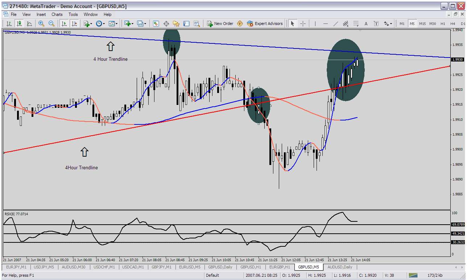Click the New Order button
Screen dimensions: 467x280
(220, 24)
